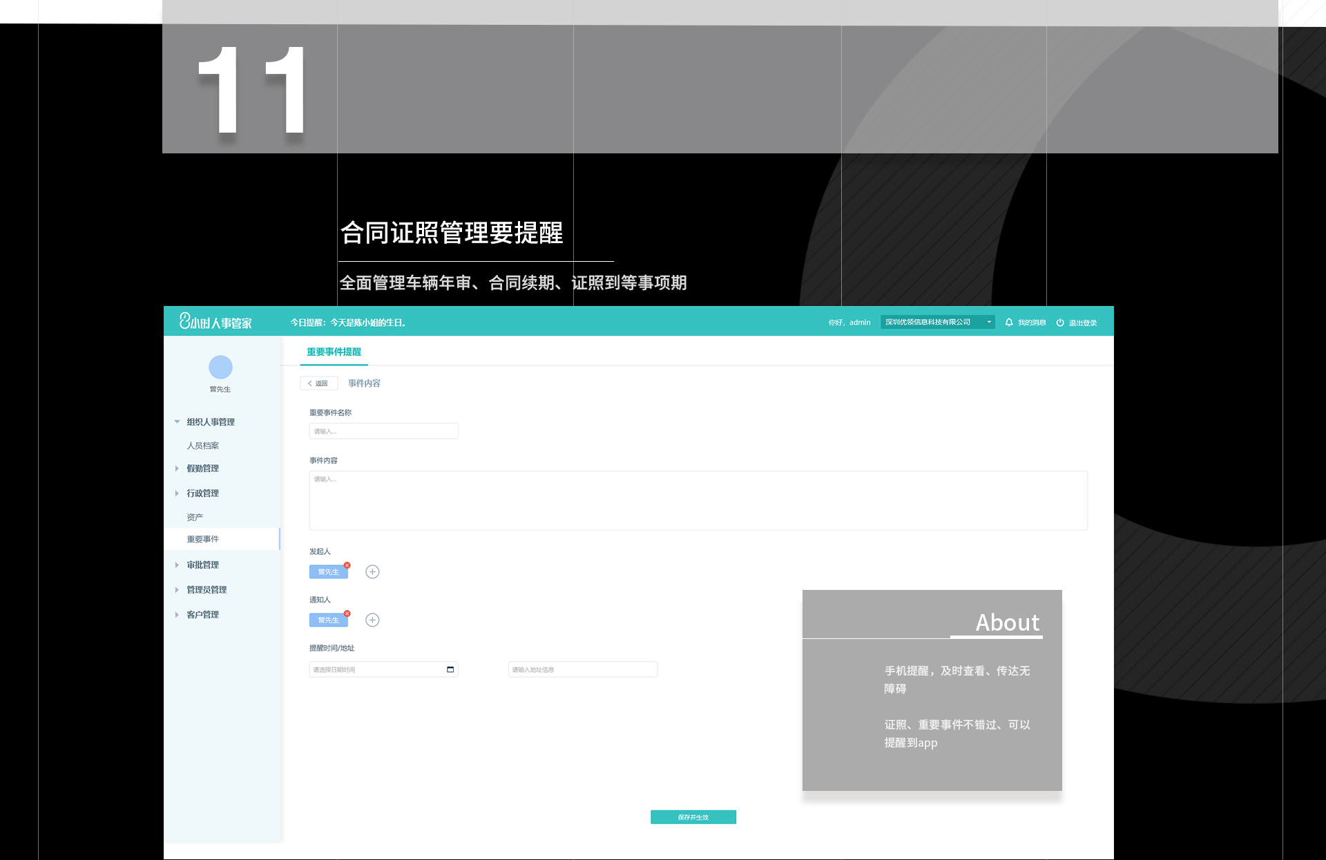Screen dimensions: 1326x860
Task: Remove 曾先生 from 通知人 via red x
Action: click(347, 613)
